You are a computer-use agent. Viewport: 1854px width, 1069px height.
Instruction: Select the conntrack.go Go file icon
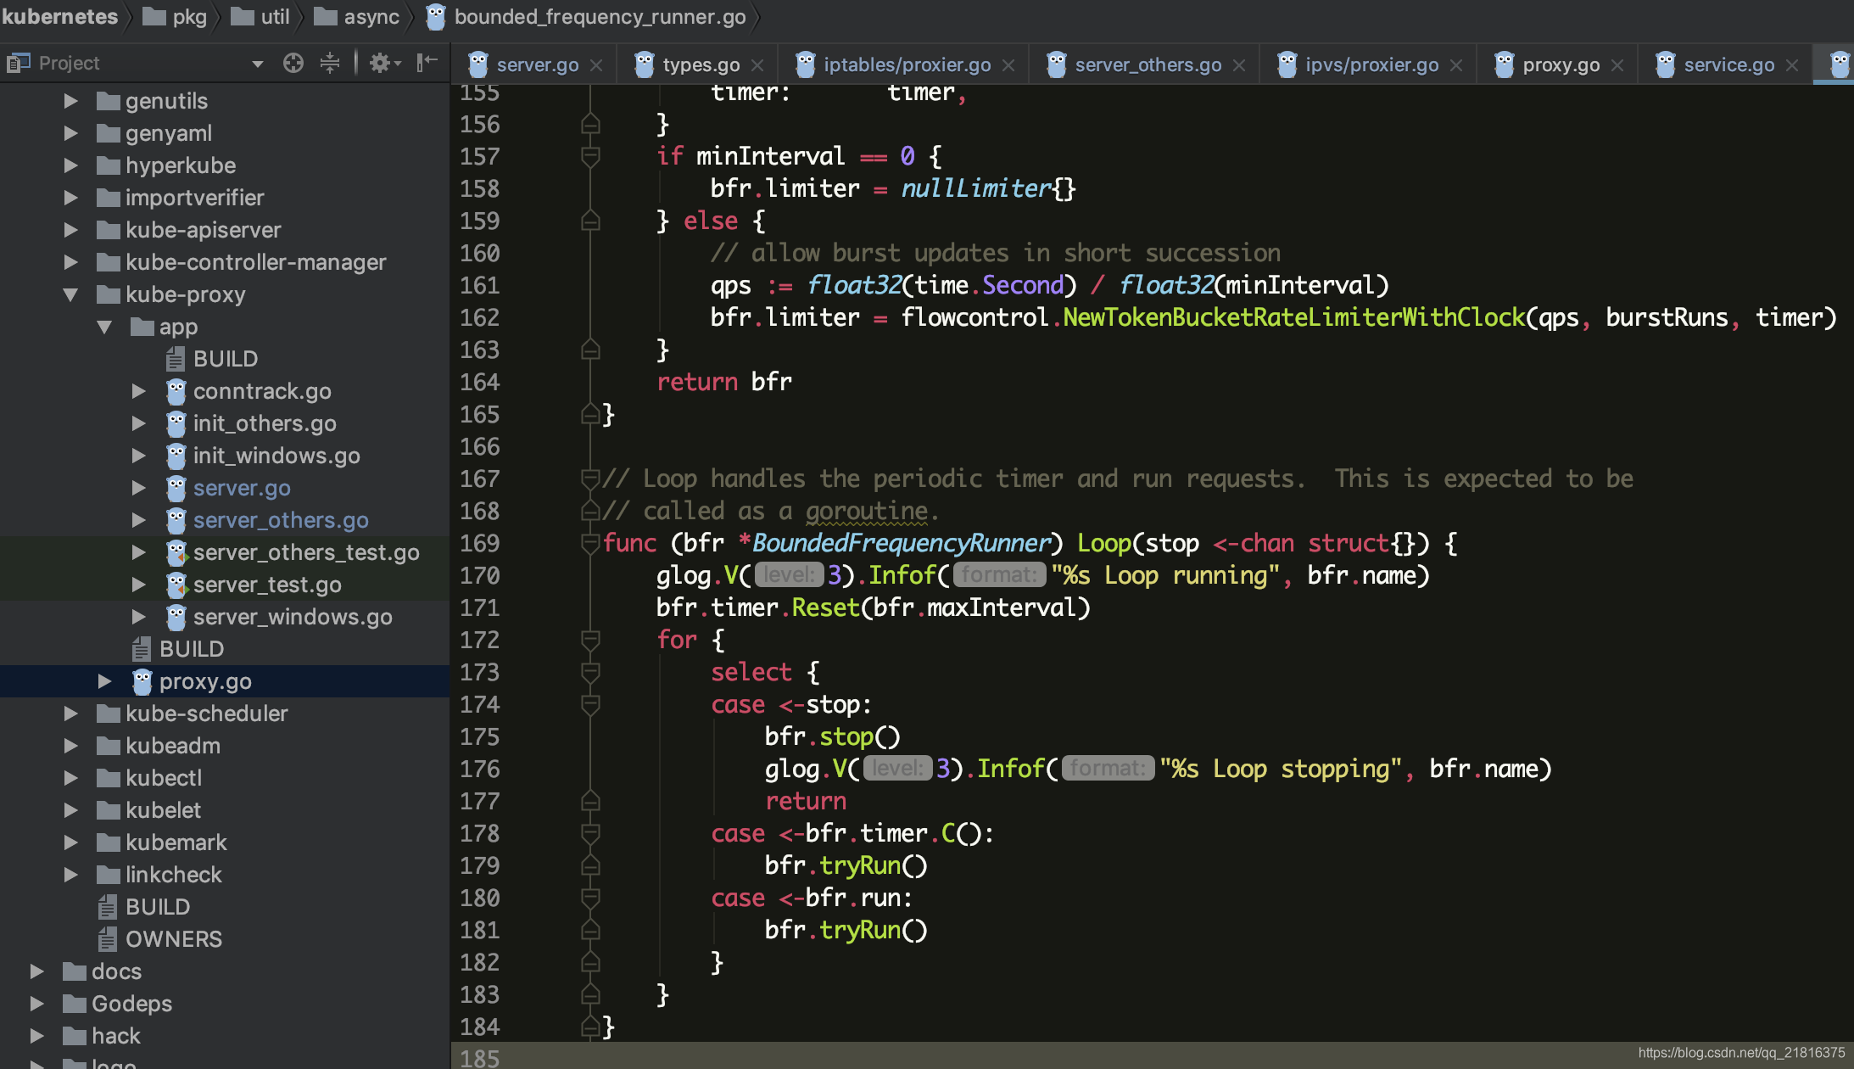pyautogui.click(x=176, y=391)
